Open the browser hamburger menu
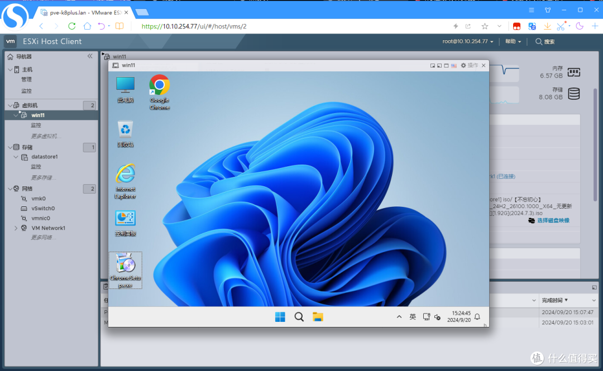Viewport: 603px width, 371px height. [532, 10]
